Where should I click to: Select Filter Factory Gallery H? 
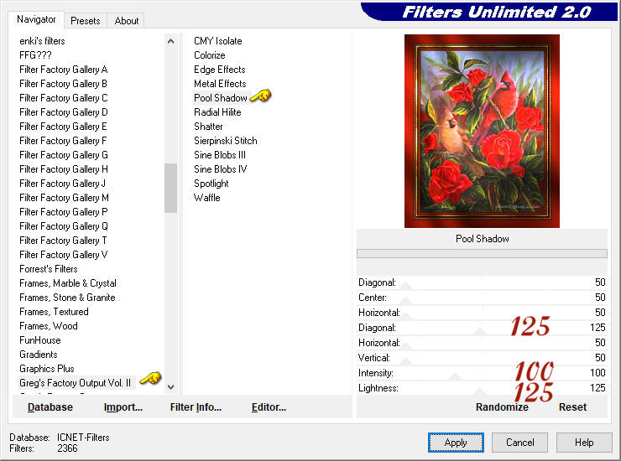(x=64, y=169)
